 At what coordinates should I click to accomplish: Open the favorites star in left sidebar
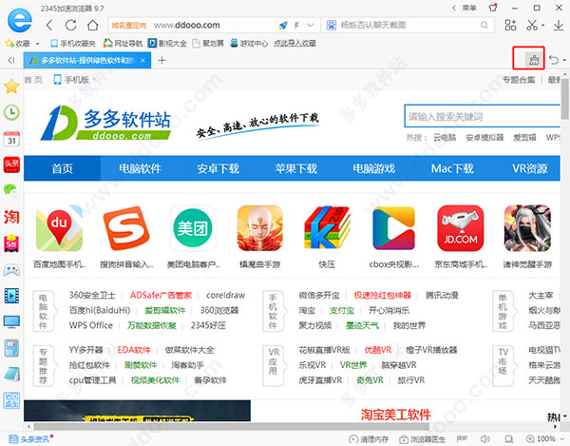coord(11,87)
